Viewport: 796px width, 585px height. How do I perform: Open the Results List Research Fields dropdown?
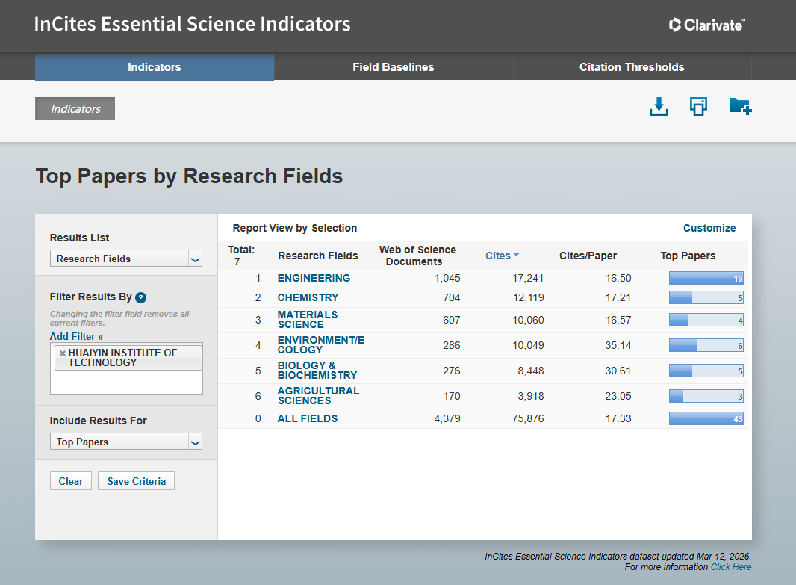tap(126, 259)
